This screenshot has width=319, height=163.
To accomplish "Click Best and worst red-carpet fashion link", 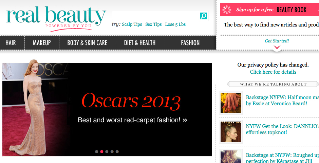I will click(132, 120).
